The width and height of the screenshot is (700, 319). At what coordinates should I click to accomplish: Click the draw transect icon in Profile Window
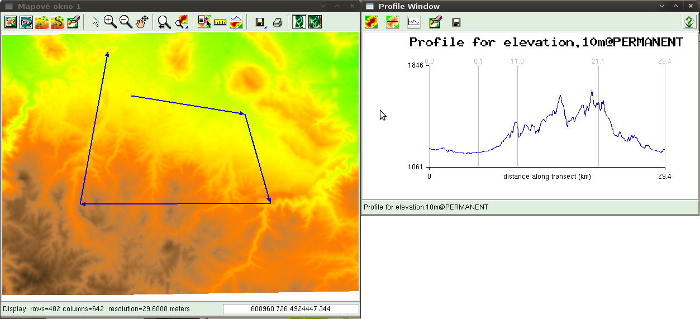(393, 22)
